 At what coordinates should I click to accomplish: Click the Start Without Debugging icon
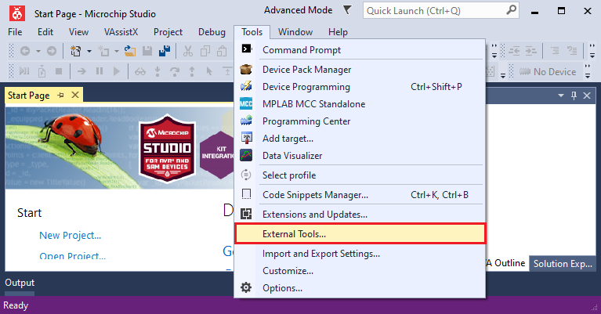tap(42, 71)
